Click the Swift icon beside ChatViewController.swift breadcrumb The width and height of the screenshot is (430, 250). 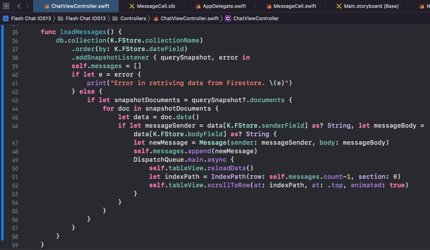point(156,18)
